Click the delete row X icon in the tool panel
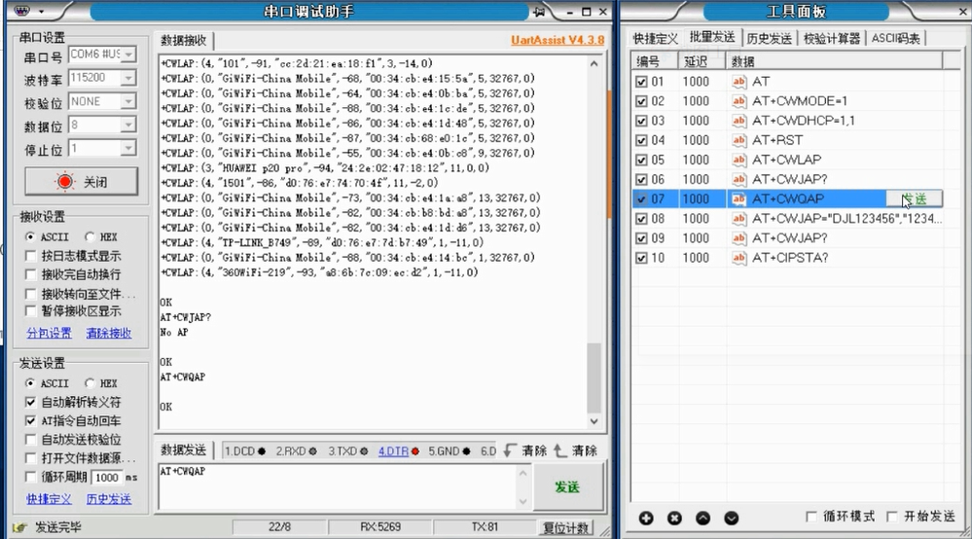The width and height of the screenshot is (972, 539). [x=674, y=518]
